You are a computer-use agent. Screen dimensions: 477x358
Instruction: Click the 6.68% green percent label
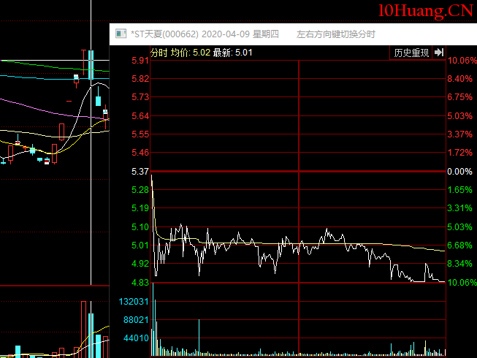click(x=459, y=245)
